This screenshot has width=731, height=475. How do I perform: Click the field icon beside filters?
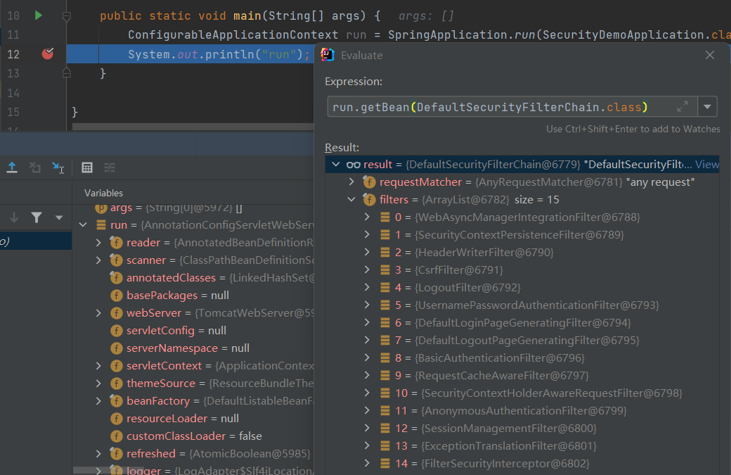[x=369, y=200]
